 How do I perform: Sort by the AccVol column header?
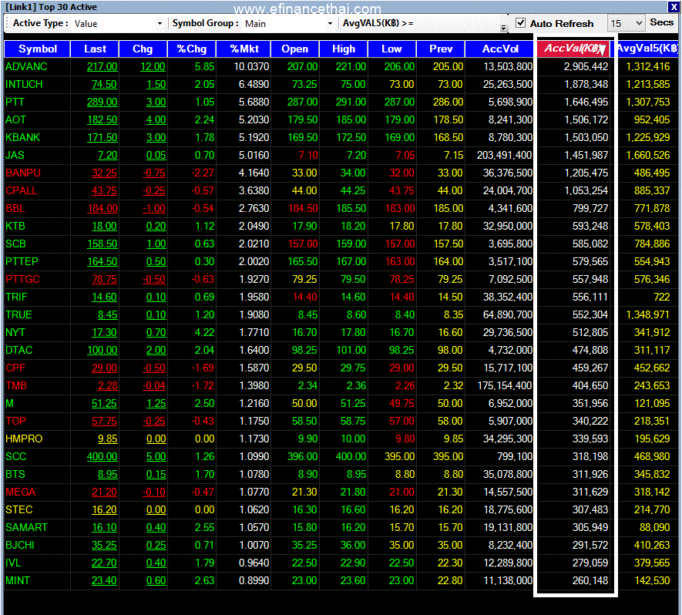[500, 49]
